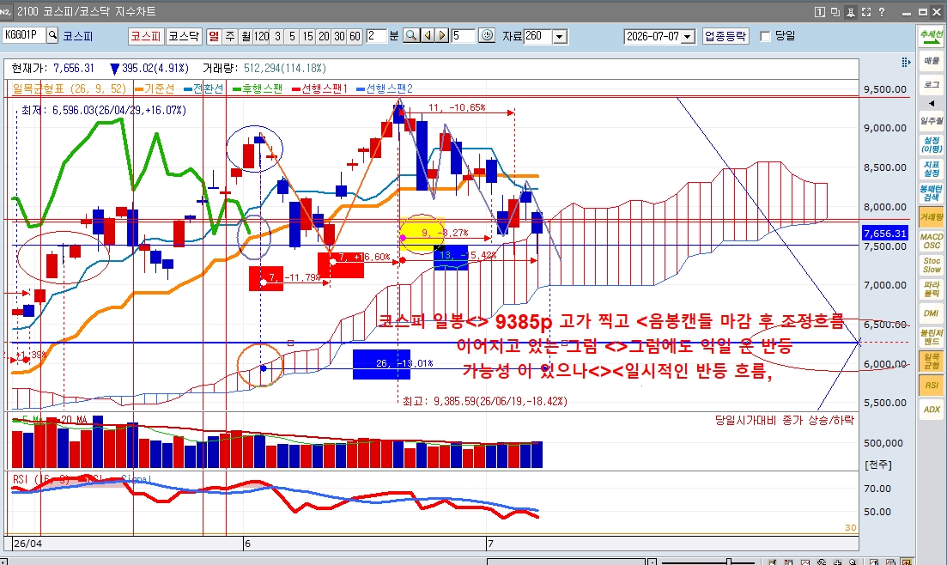The image size is (947, 565).
Task: Click the clock icon beside the 5 field
Action: 487,36
